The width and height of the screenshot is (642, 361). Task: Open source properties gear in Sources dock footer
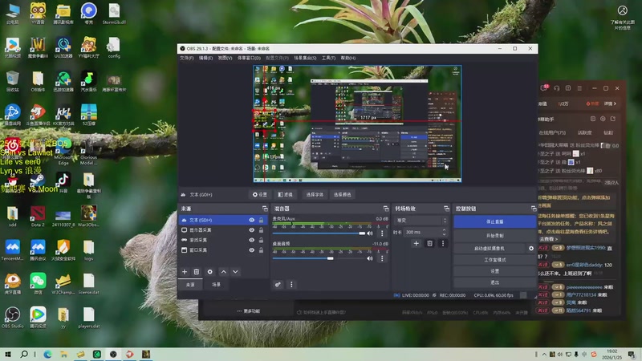tap(210, 272)
